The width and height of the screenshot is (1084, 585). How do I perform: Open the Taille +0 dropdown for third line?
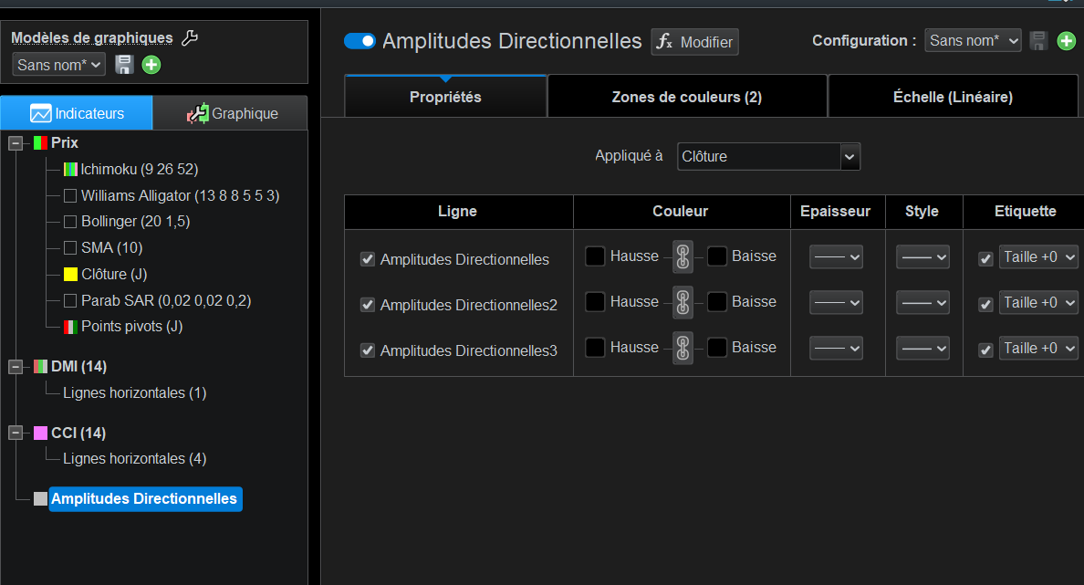1038,348
